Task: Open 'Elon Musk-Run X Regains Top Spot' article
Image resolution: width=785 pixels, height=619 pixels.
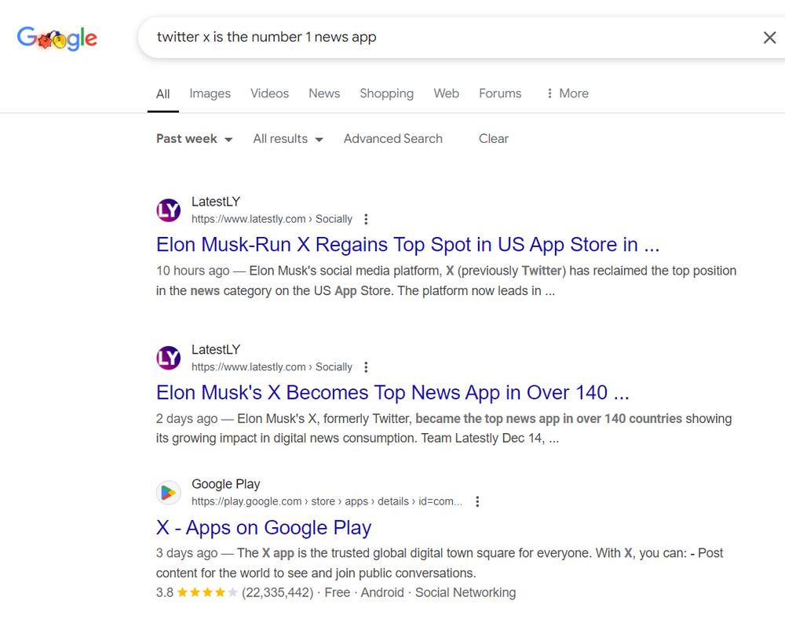Action: pos(408,245)
